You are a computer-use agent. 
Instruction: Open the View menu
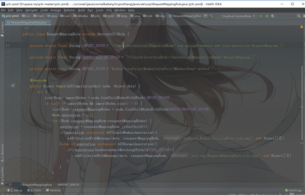pos(19,10)
